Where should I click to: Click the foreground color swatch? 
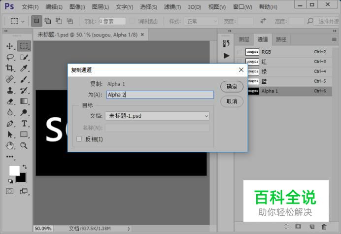(x=13, y=169)
